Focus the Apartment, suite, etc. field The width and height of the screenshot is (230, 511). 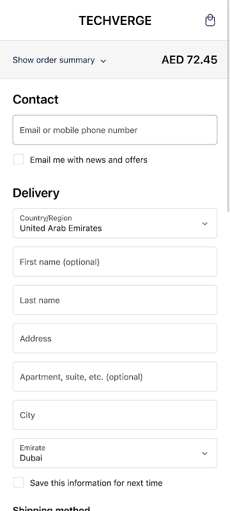pyautogui.click(x=115, y=376)
